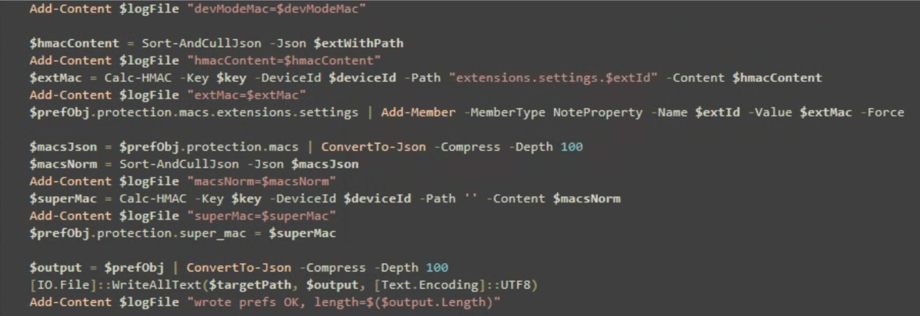Click [Text.Encoding]::UTF8 argument
This screenshot has width=920, height=316.
tap(452, 285)
